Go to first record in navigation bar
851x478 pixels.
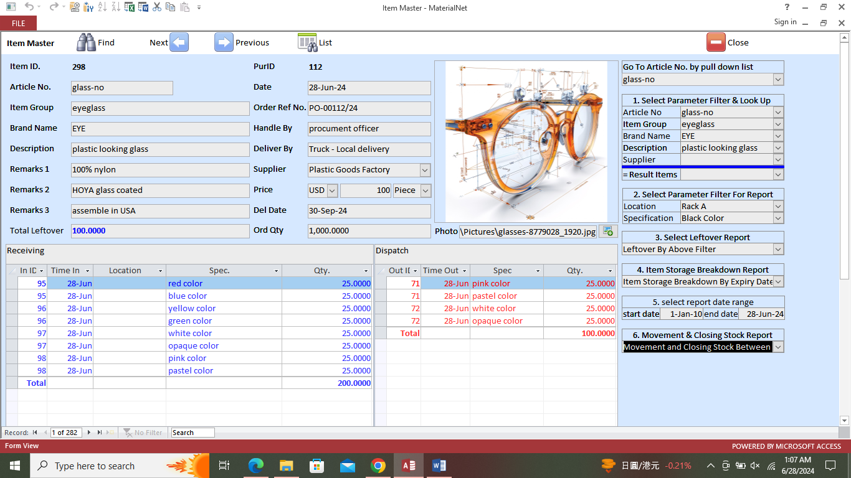[x=35, y=433]
